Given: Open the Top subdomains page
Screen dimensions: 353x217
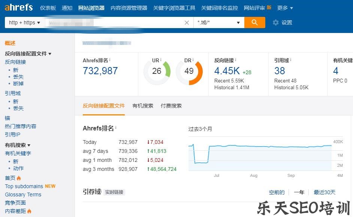Looking at the screenshot, I should point(23,186).
